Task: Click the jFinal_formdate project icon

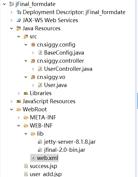Action: tap(12, 4)
